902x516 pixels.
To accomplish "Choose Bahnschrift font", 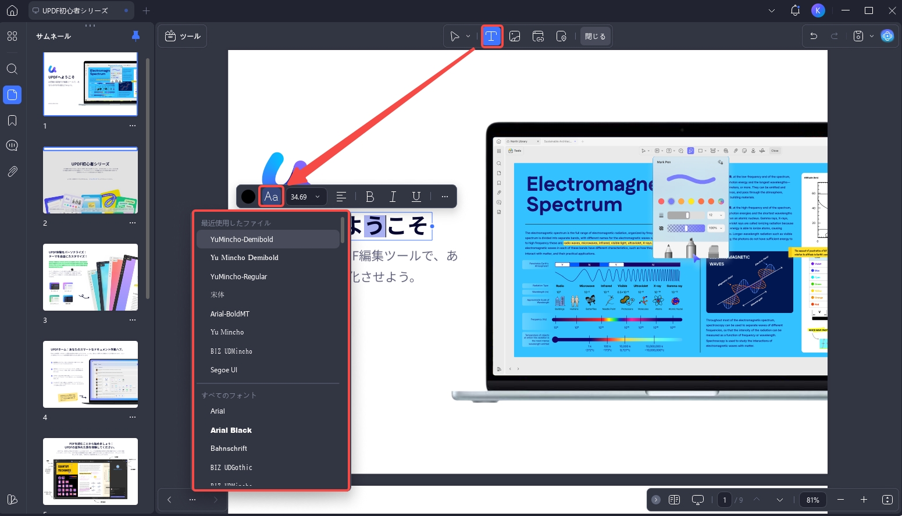I will (x=268, y=449).
